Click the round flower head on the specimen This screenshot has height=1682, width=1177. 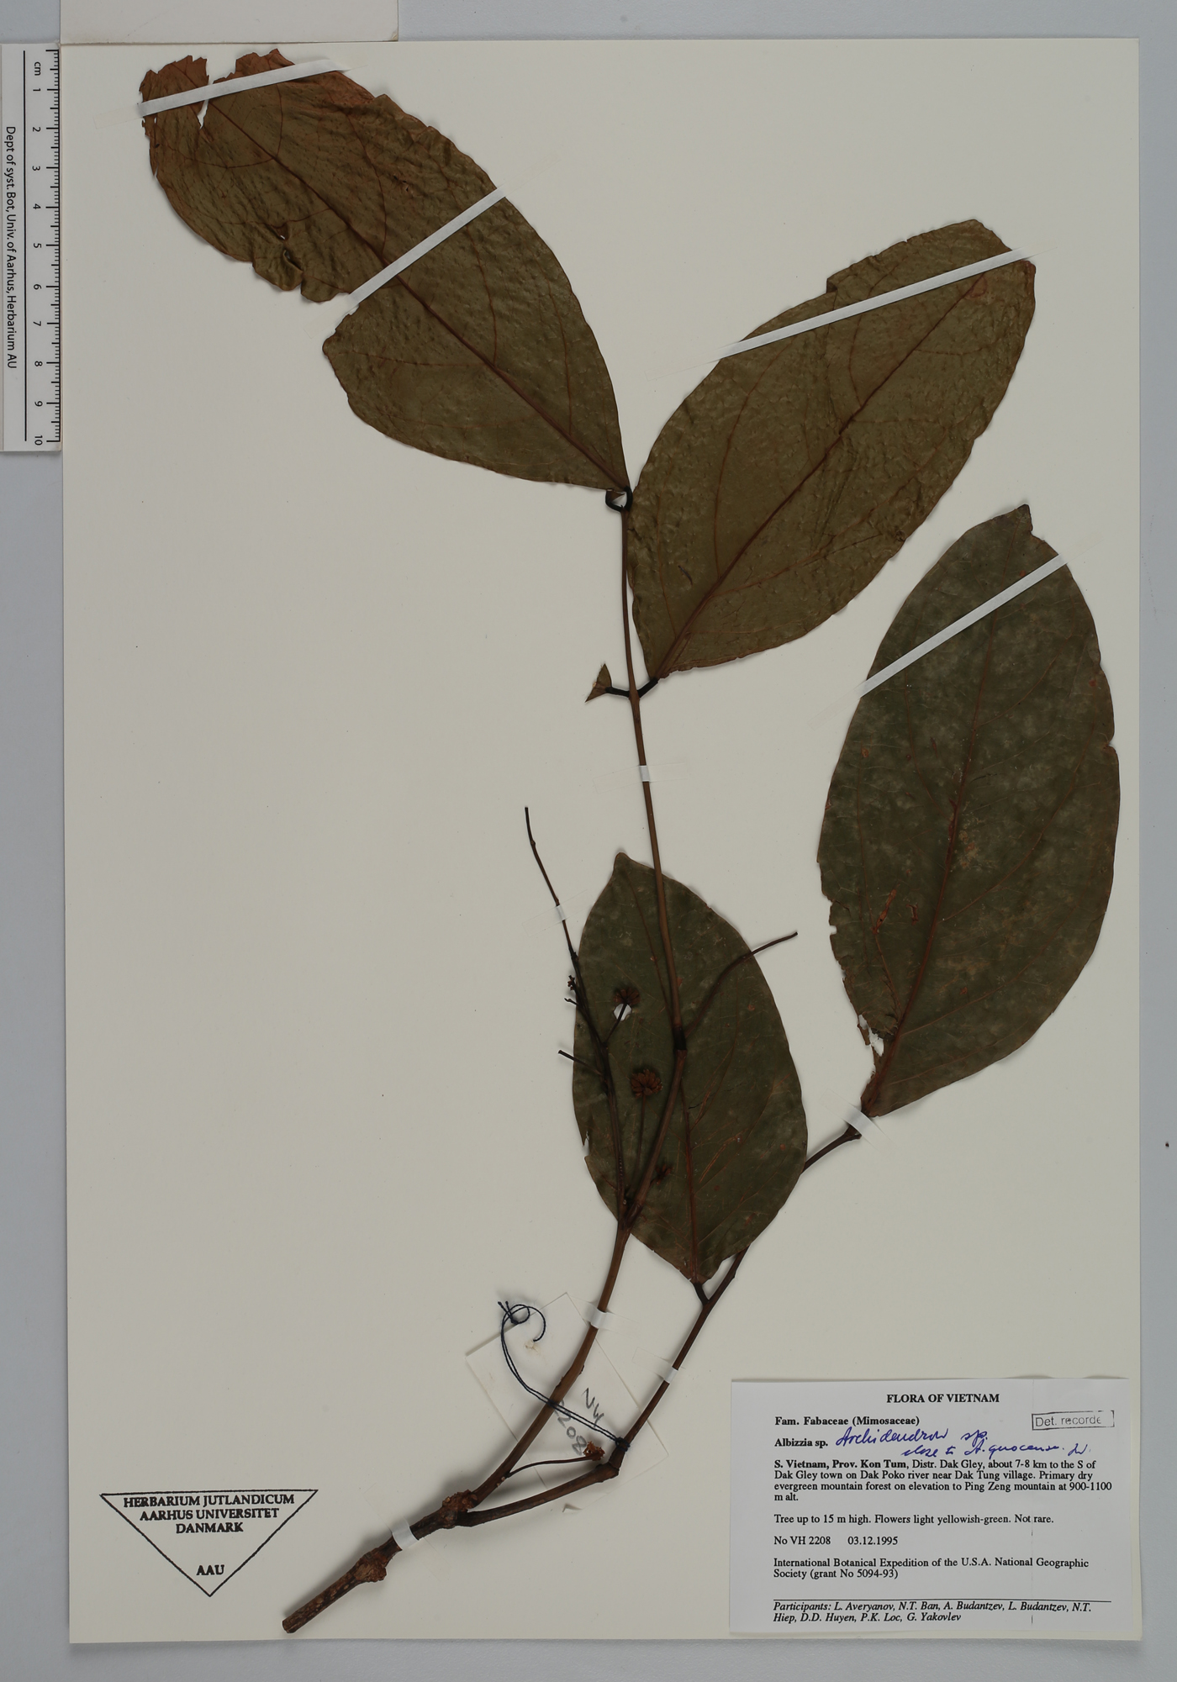(626, 997)
